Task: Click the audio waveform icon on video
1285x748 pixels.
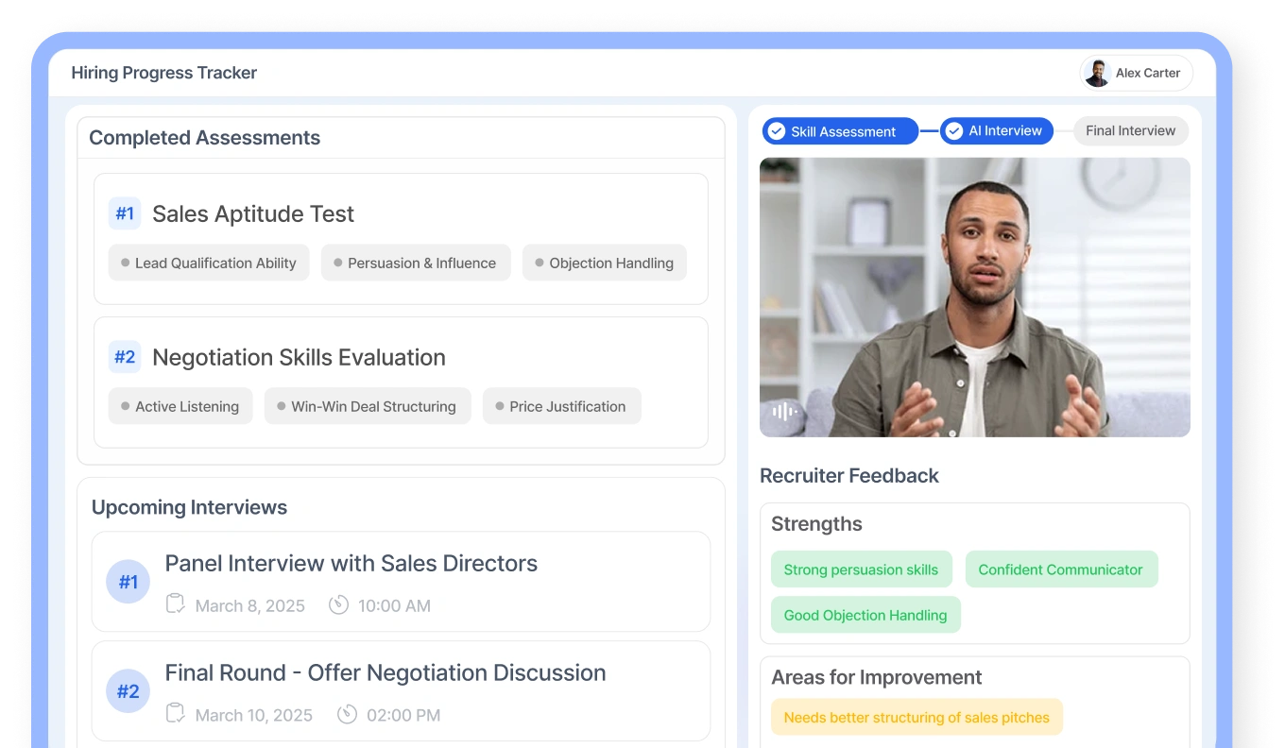Action: pyautogui.click(x=784, y=411)
